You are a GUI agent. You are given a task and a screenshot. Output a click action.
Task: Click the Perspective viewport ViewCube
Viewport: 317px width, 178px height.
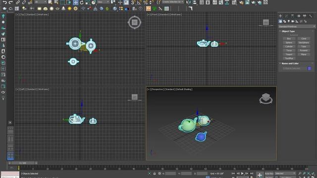266,98
